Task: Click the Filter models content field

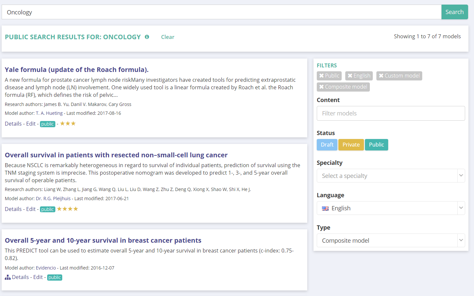Action: pyautogui.click(x=390, y=113)
